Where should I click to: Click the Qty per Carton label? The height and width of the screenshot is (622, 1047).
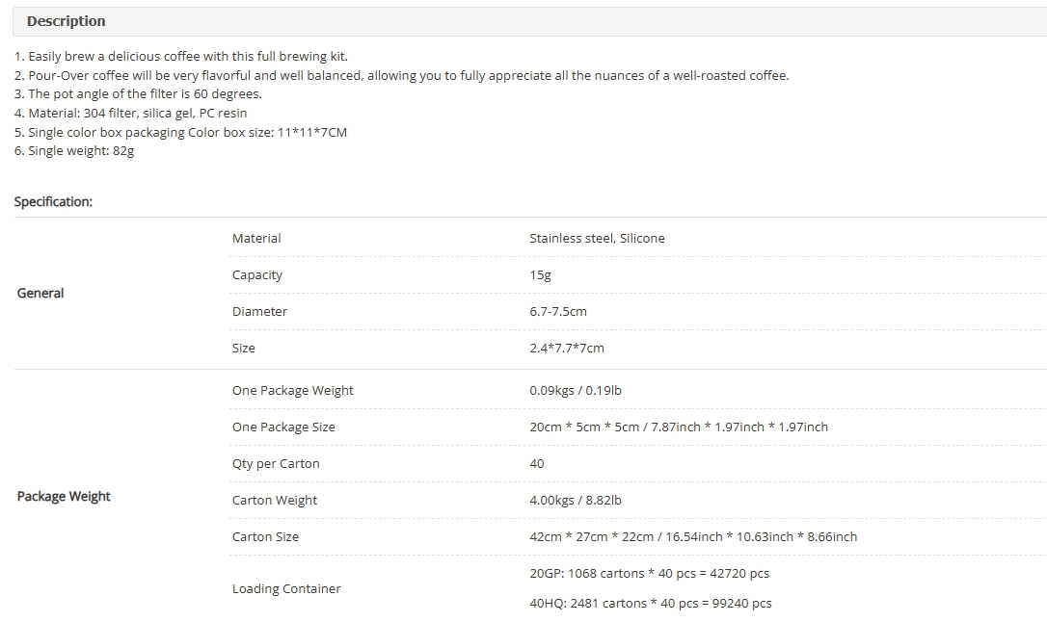point(276,464)
